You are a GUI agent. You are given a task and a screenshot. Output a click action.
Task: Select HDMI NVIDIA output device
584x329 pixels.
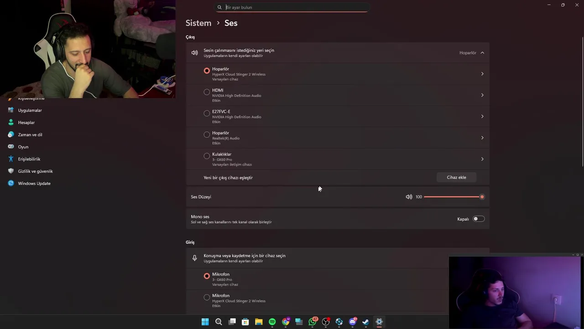(x=207, y=92)
